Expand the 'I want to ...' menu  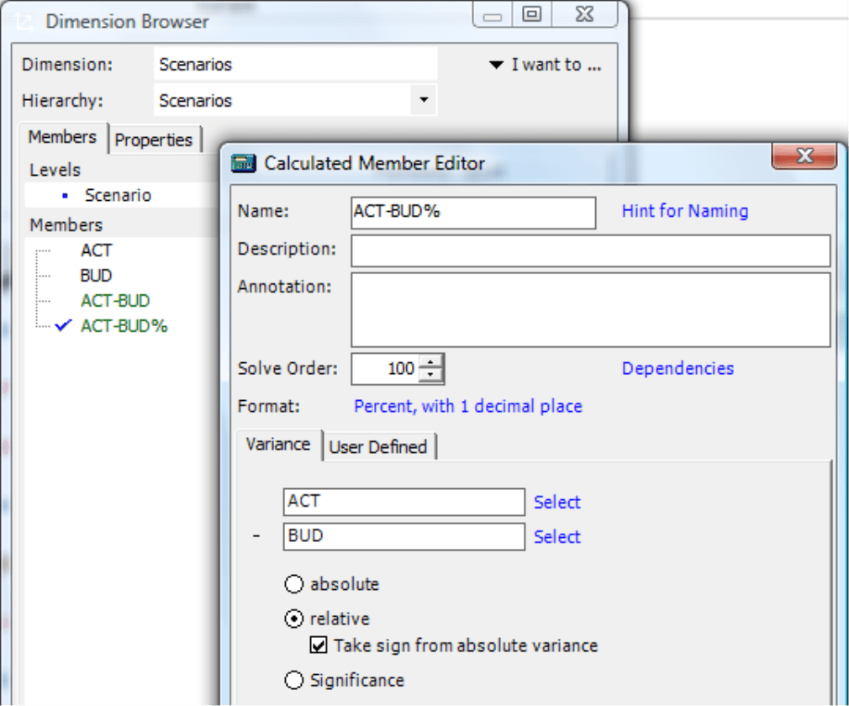click(x=545, y=65)
